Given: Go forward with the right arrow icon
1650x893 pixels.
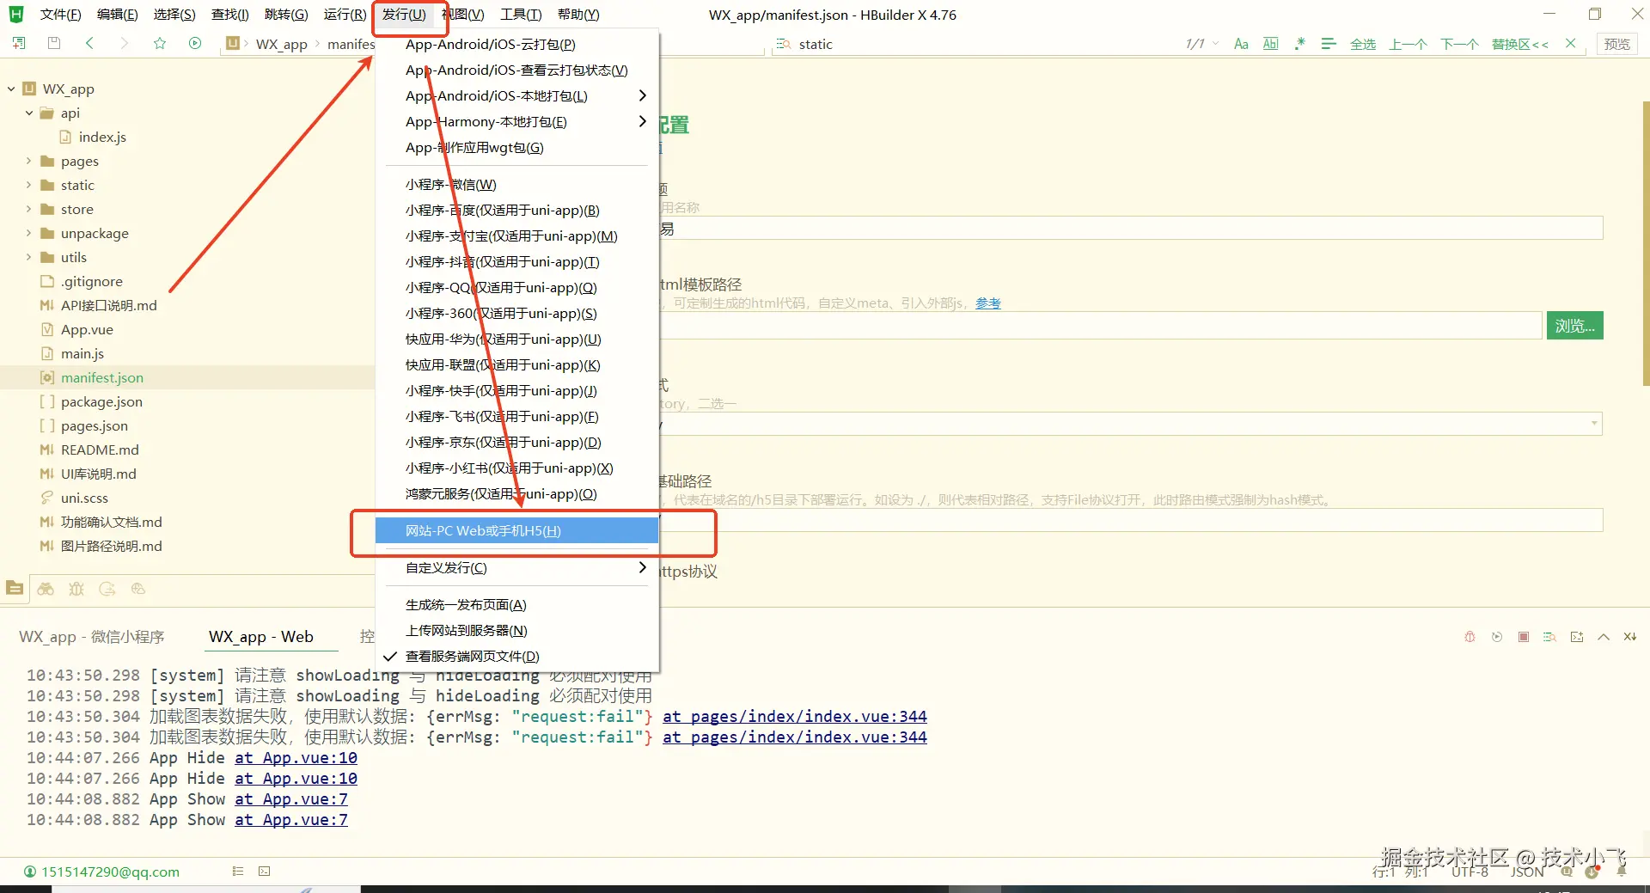Looking at the screenshot, I should (125, 43).
